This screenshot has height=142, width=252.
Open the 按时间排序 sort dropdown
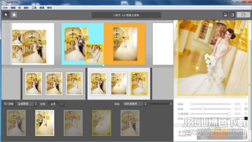[x=135, y=104]
